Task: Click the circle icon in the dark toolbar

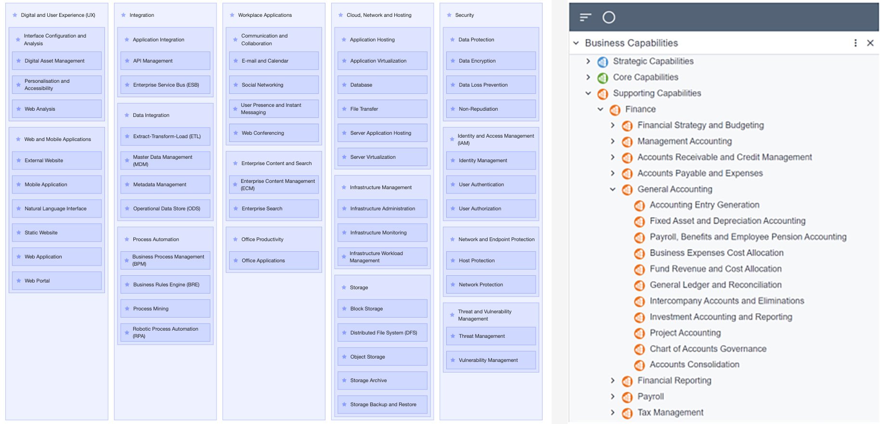Action: click(x=609, y=17)
